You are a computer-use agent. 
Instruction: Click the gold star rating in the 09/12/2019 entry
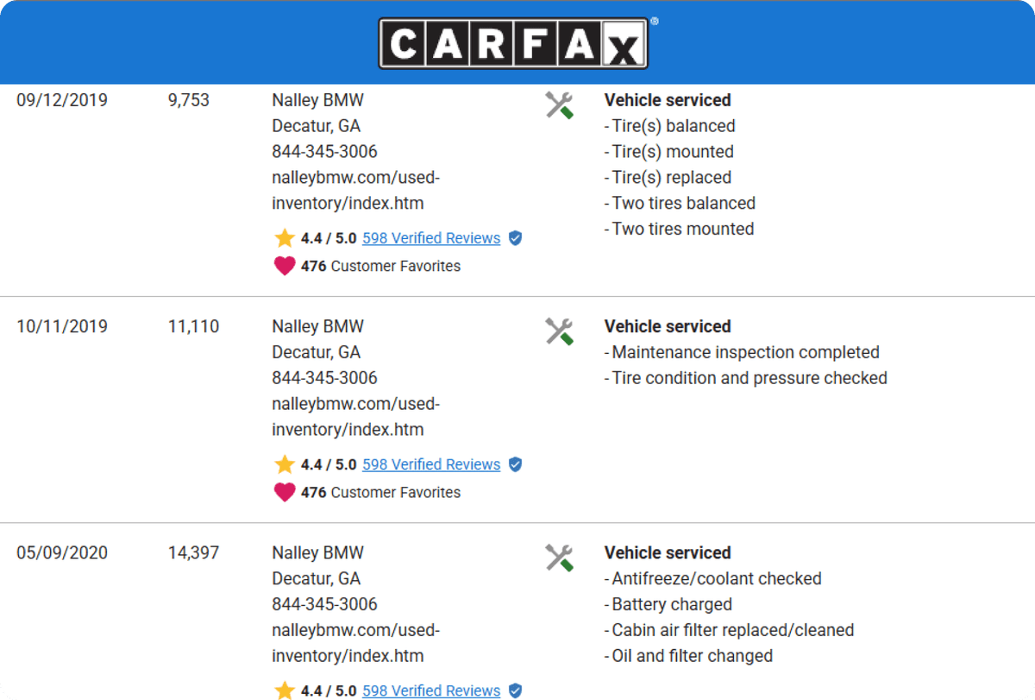coord(285,238)
